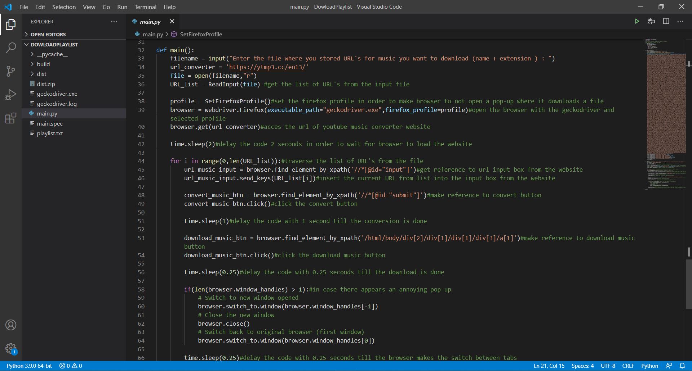Open the Accounts icon

(11, 325)
